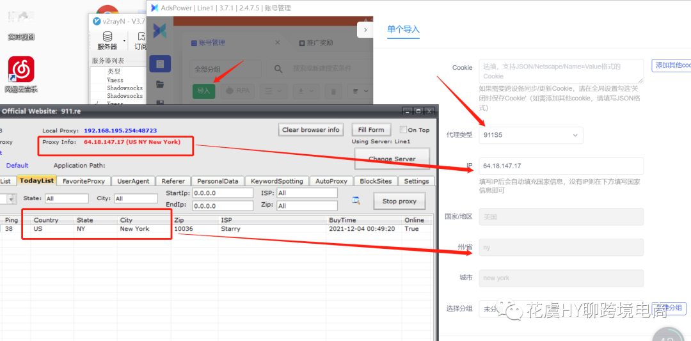Open the Referer tab
This screenshot has width=691, height=341.
tap(173, 181)
